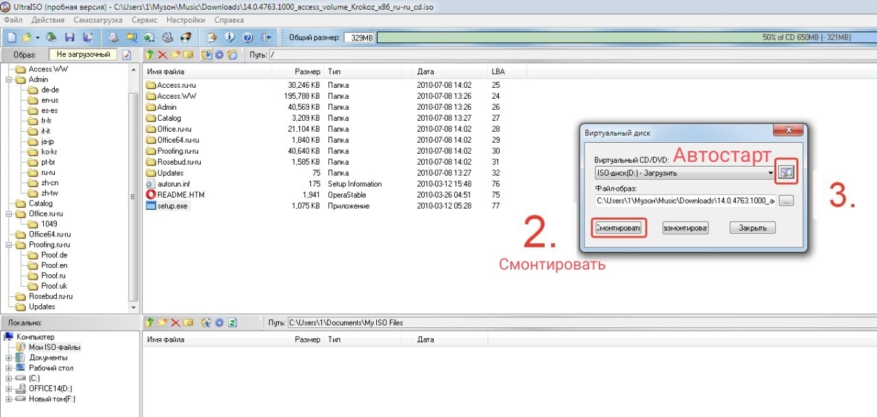Click the Файл-образ path field
Viewport: 877px width, 417px height.
click(685, 200)
